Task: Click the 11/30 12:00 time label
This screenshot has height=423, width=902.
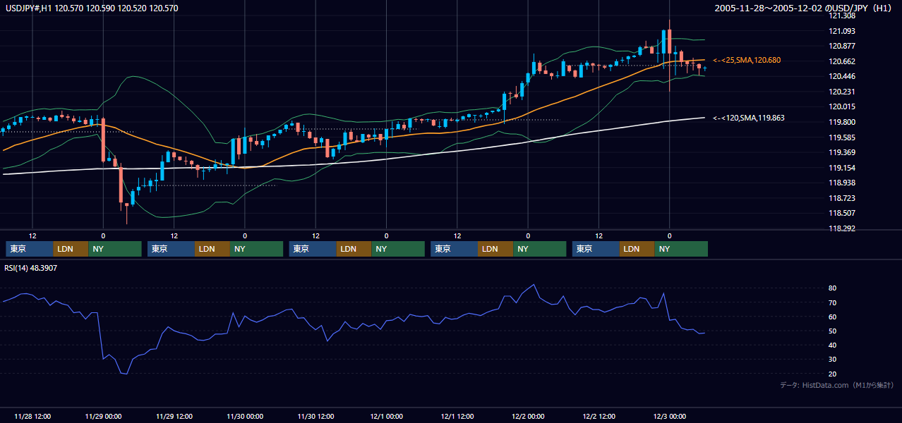Action: [x=315, y=416]
